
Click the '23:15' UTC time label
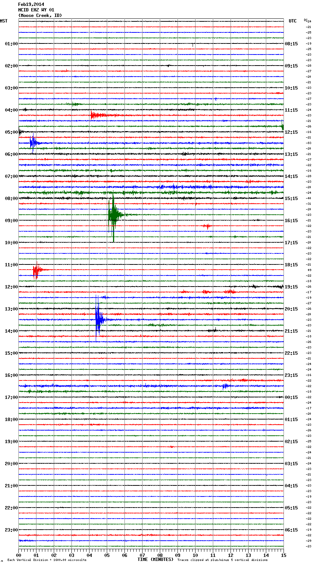coord(291,375)
